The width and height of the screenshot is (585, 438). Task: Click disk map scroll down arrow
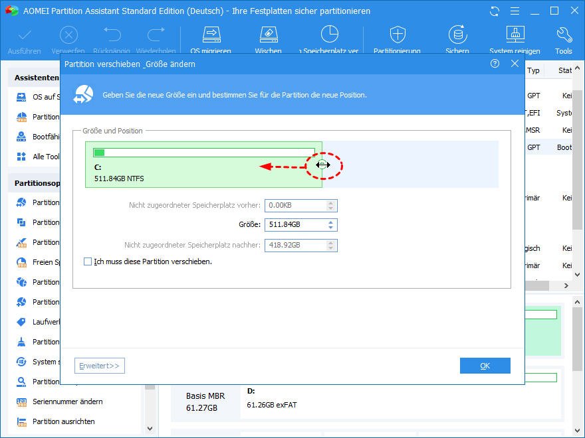click(578, 431)
